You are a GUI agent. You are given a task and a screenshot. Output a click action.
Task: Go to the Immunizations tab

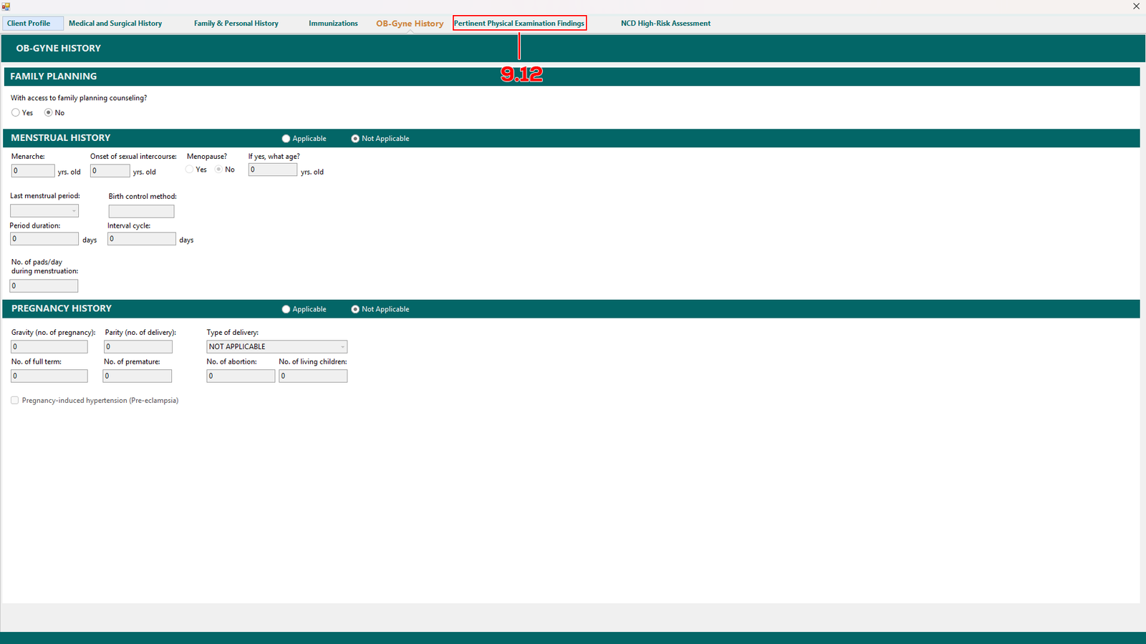(333, 24)
